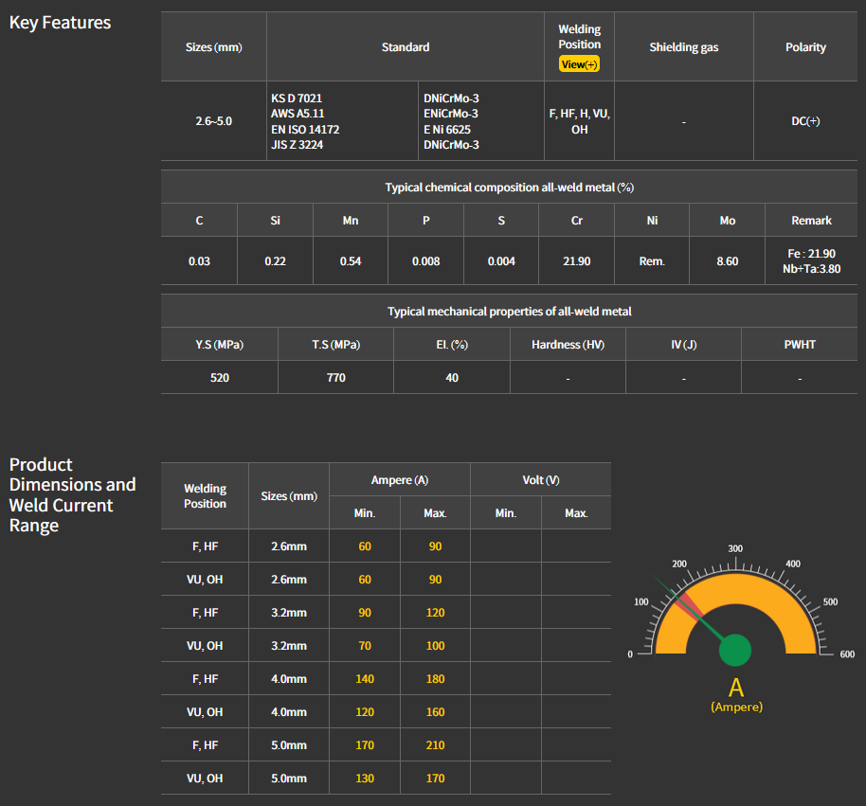This screenshot has height=806, width=866.
Task: Click the large yellow 'A' gauge label
Action: pos(735,687)
